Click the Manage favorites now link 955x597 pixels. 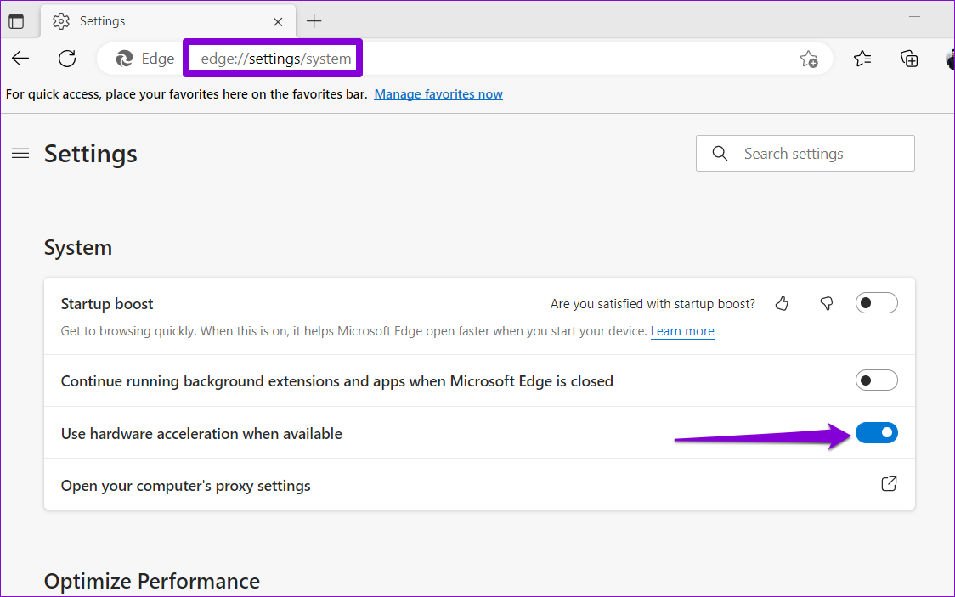[438, 93]
